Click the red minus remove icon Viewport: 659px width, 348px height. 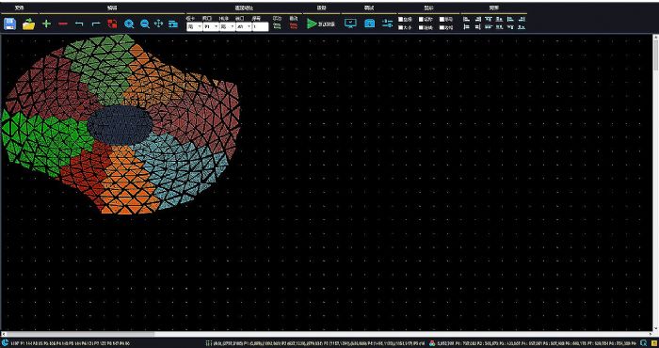pos(63,24)
